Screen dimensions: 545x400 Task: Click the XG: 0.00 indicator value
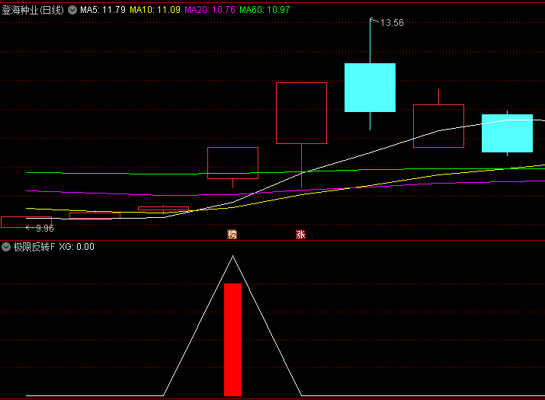point(76,247)
